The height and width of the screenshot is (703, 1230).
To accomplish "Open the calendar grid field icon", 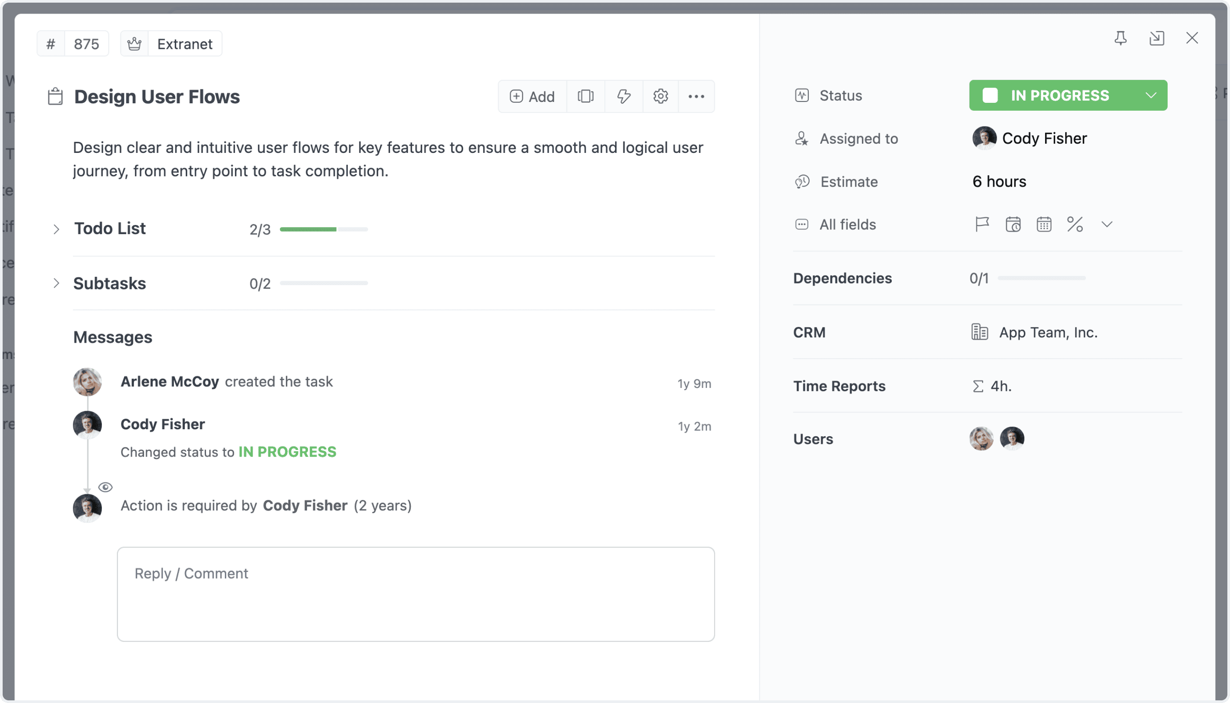I will coord(1044,225).
